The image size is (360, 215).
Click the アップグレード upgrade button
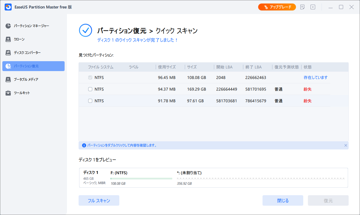(x=277, y=7)
